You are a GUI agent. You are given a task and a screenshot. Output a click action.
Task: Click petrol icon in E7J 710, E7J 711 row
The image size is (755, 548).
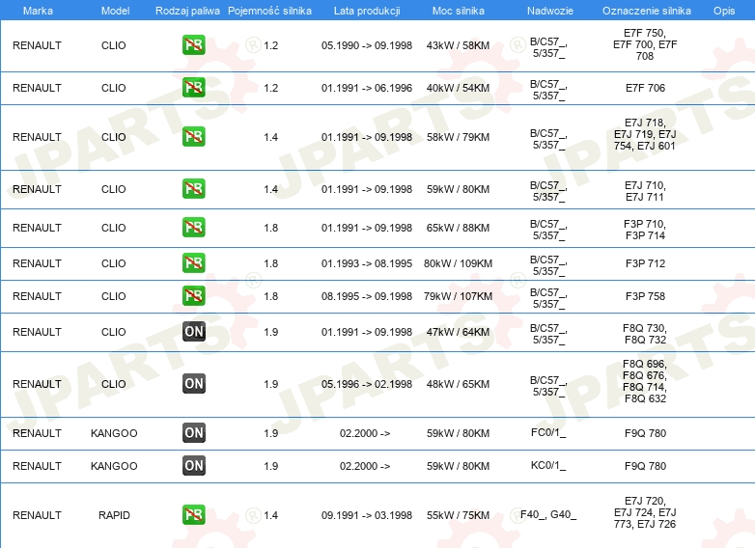coord(193,188)
